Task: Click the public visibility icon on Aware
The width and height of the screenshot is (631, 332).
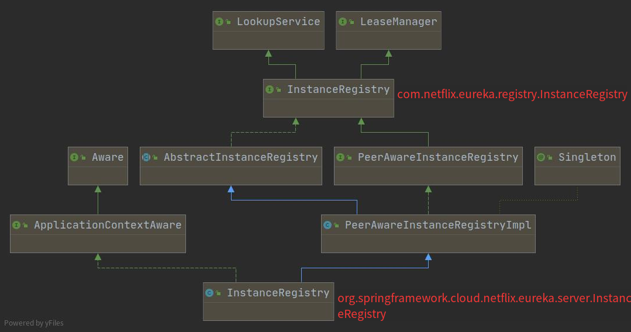Action: tap(83, 157)
